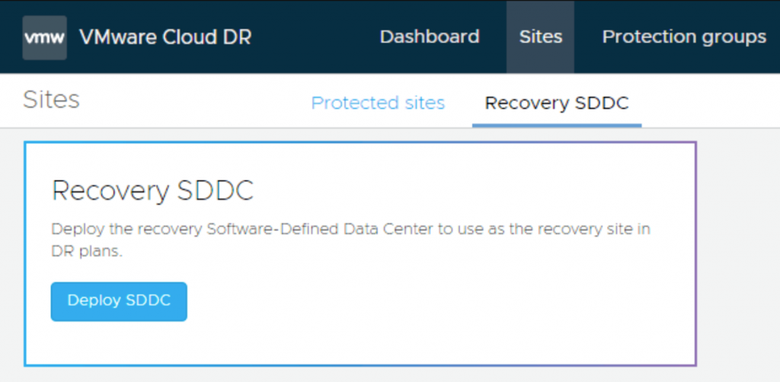Click the Sites page heading

[x=51, y=100]
